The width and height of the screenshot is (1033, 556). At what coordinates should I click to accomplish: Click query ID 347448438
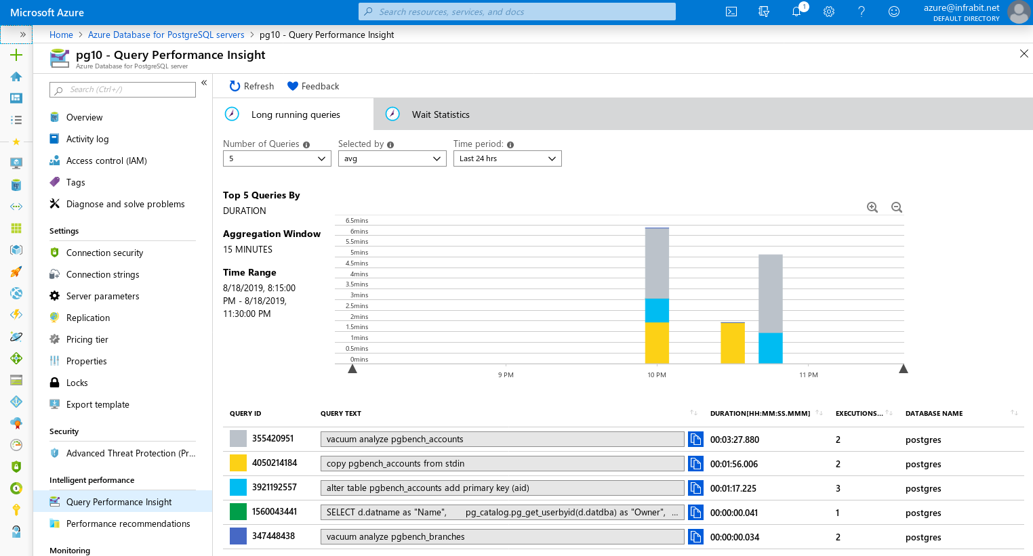(x=273, y=536)
